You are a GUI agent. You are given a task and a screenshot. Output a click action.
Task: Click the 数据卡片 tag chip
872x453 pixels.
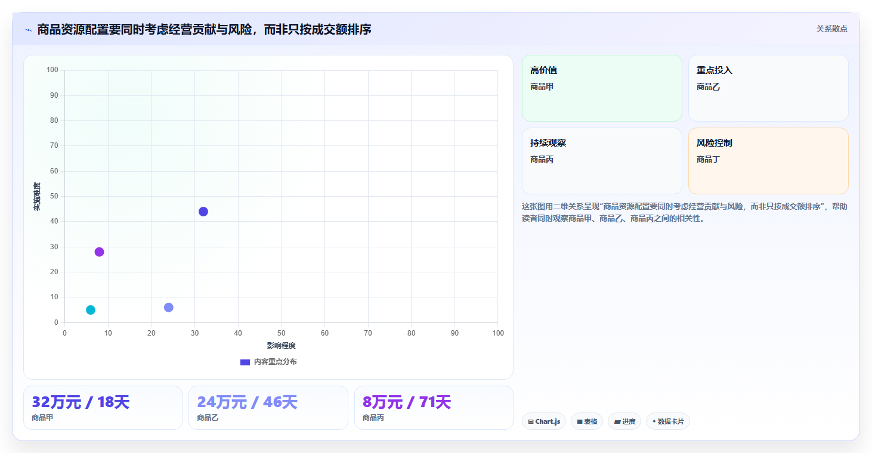pyautogui.click(x=668, y=421)
